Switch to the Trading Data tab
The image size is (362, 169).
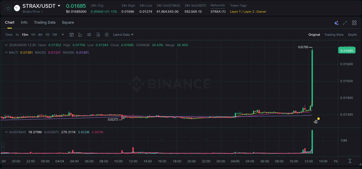(45, 22)
